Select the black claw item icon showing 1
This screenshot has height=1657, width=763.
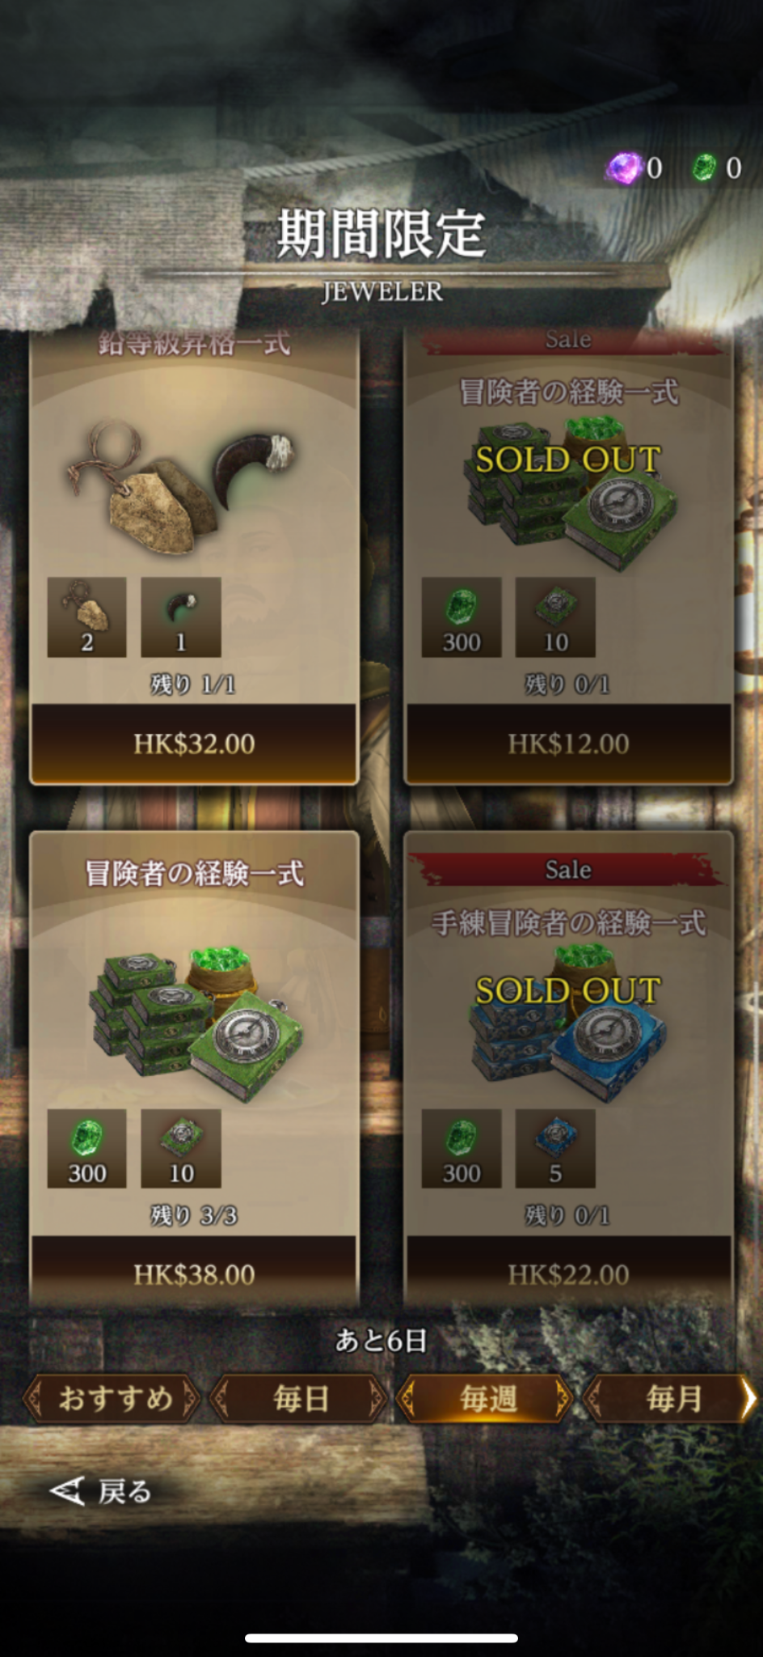pos(181,617)
